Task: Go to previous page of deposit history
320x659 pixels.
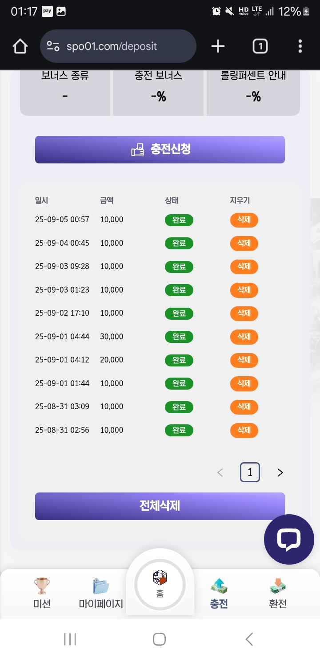Action: click(220, 472)
